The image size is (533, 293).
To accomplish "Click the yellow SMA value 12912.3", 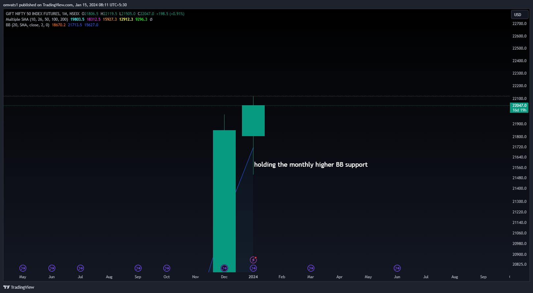I will 126,19.
